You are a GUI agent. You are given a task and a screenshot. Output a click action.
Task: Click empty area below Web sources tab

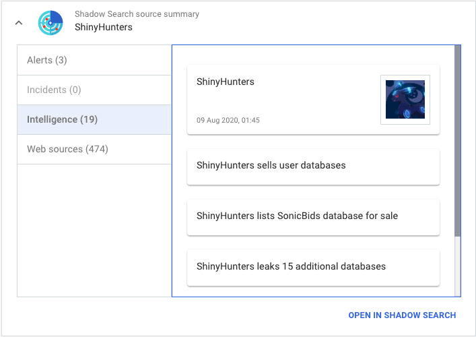pos(94,231)
